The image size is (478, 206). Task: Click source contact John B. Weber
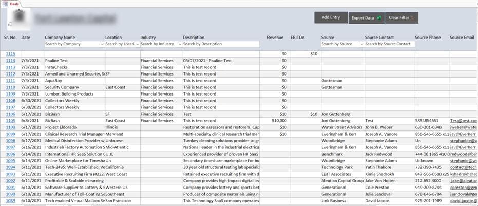tap(390, 127)
